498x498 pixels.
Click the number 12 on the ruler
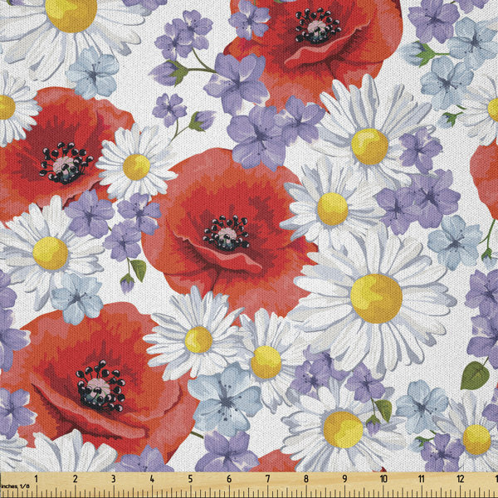pyautogui.click(x=460, y=479)
